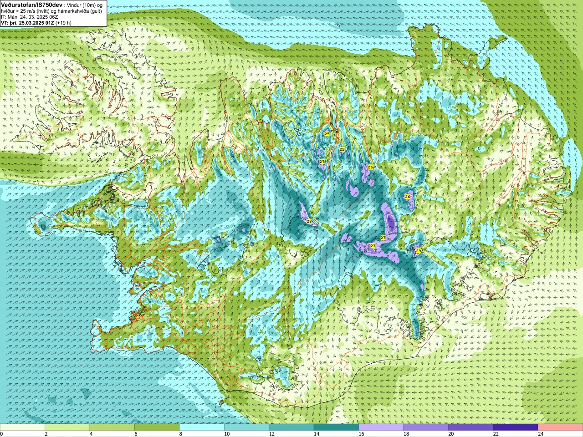The height and width of the screenshot is (437, 583).
Task: Click the legend tick label 16
Action: (361, 434)
